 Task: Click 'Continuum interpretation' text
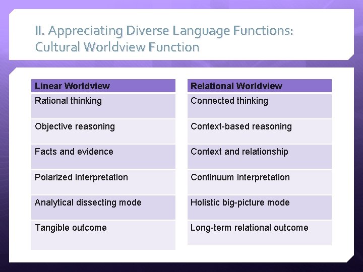click(x=240, y=177)
